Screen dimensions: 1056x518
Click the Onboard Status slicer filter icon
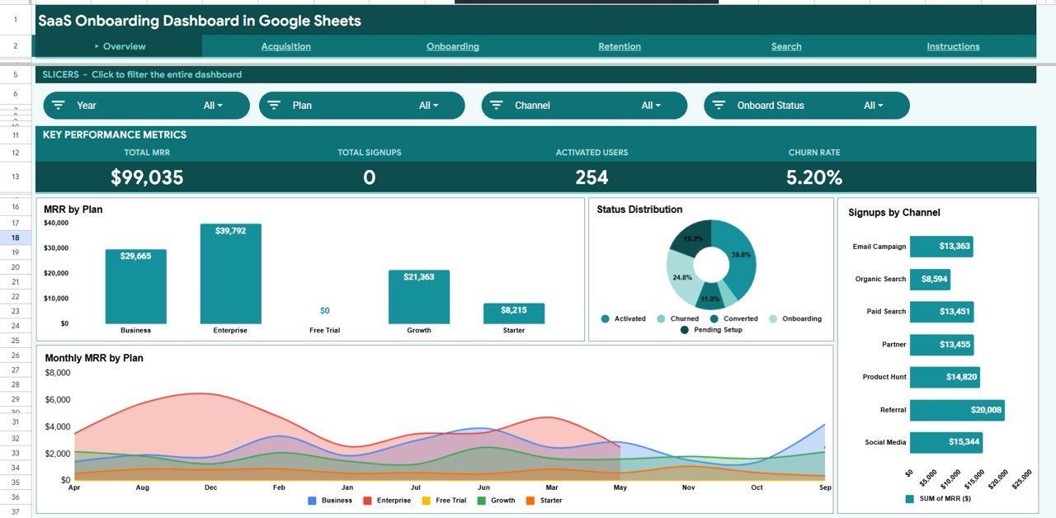[719, 106]
